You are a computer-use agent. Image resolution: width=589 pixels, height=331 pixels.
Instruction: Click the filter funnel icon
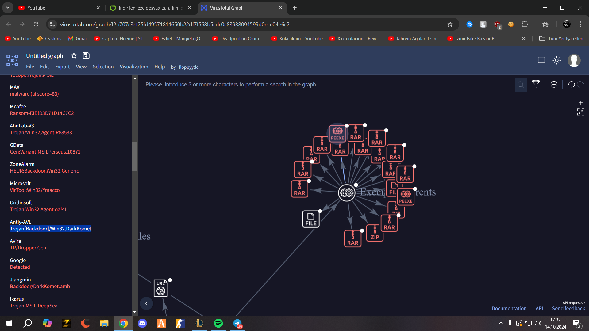(536, 84)
